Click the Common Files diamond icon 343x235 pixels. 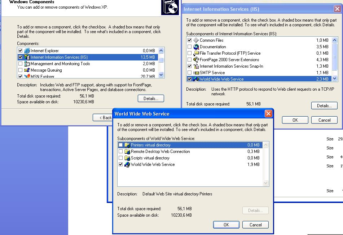tap(196, 40)
